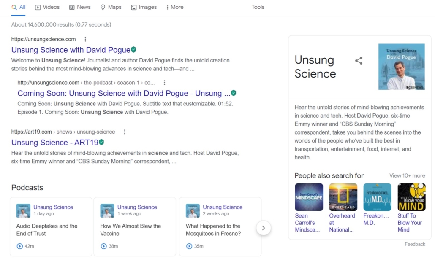Click podcast thumbnail in Vaccine episode card

tap(107, 210)
